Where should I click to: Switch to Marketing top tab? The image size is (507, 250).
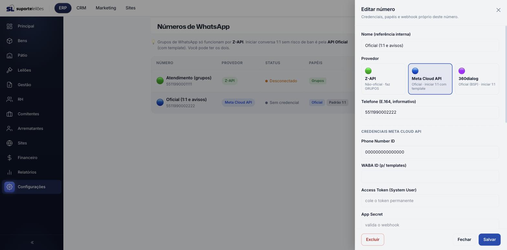[106, 8]
